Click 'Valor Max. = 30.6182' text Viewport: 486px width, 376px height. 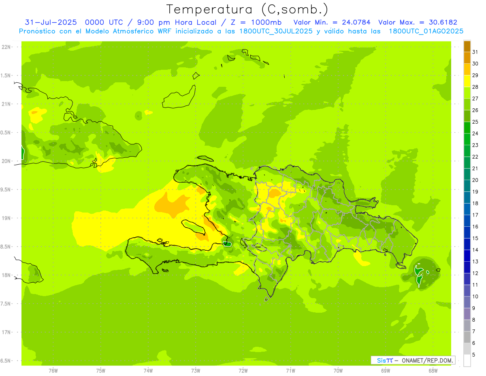418,22
